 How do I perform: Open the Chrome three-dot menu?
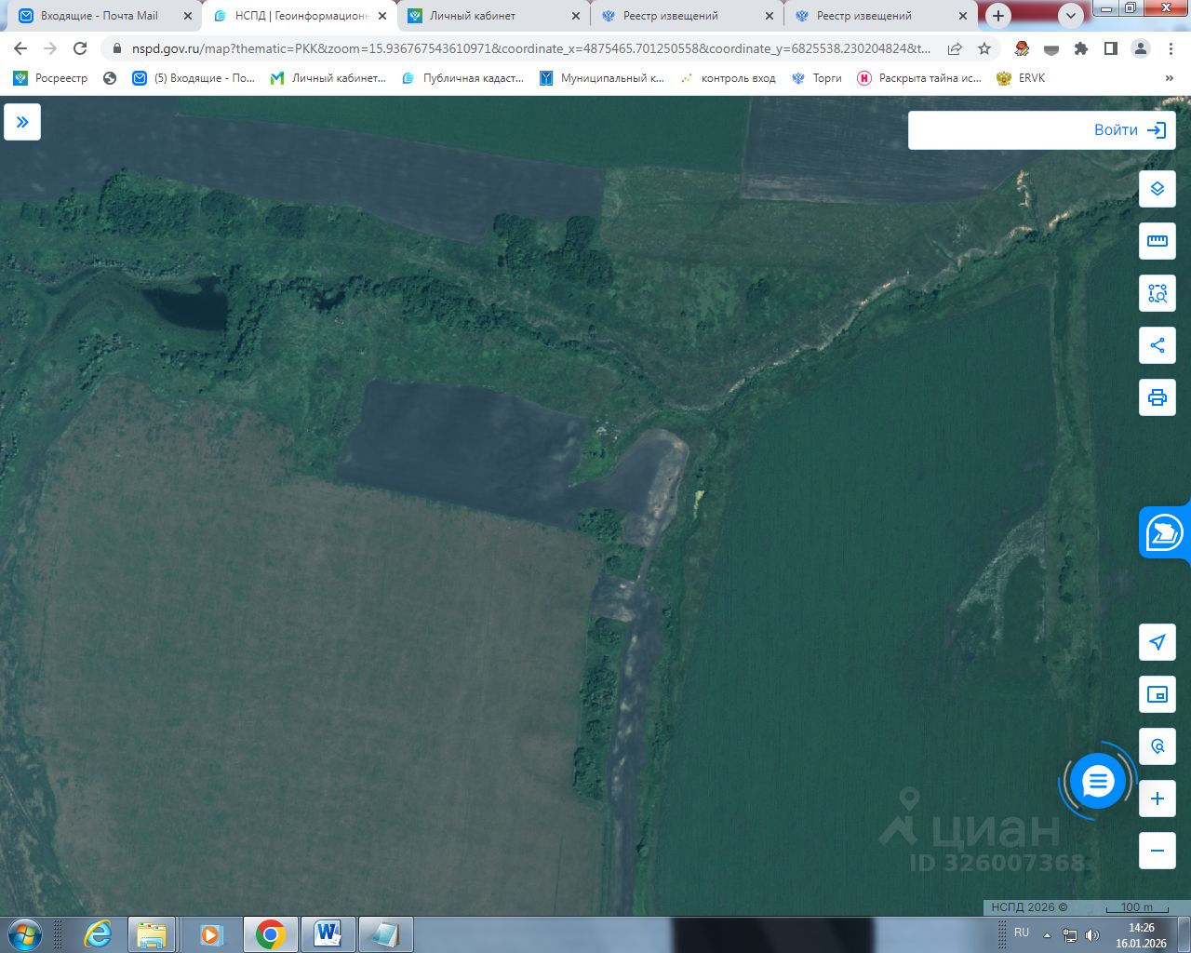[1171, 48]
